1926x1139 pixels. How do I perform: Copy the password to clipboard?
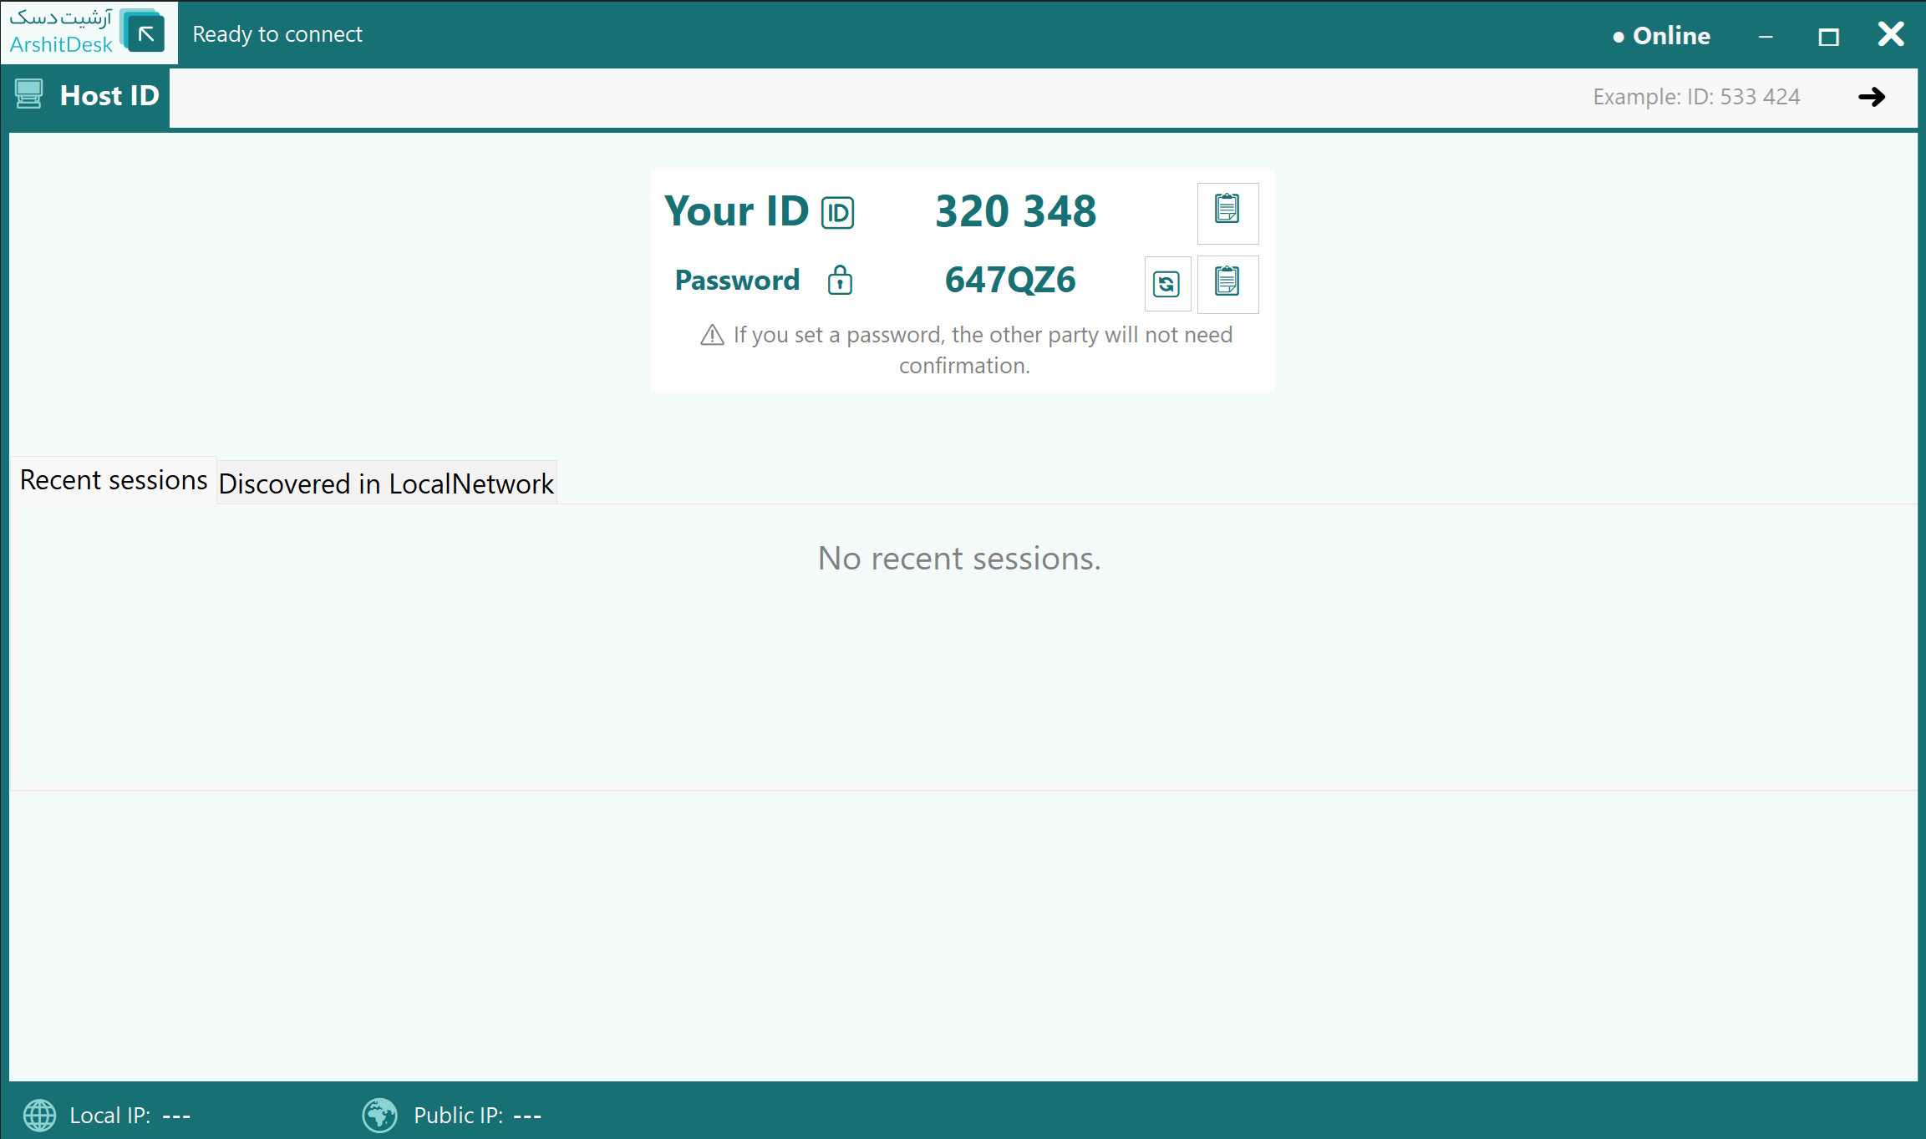(x=1227, y=284)
